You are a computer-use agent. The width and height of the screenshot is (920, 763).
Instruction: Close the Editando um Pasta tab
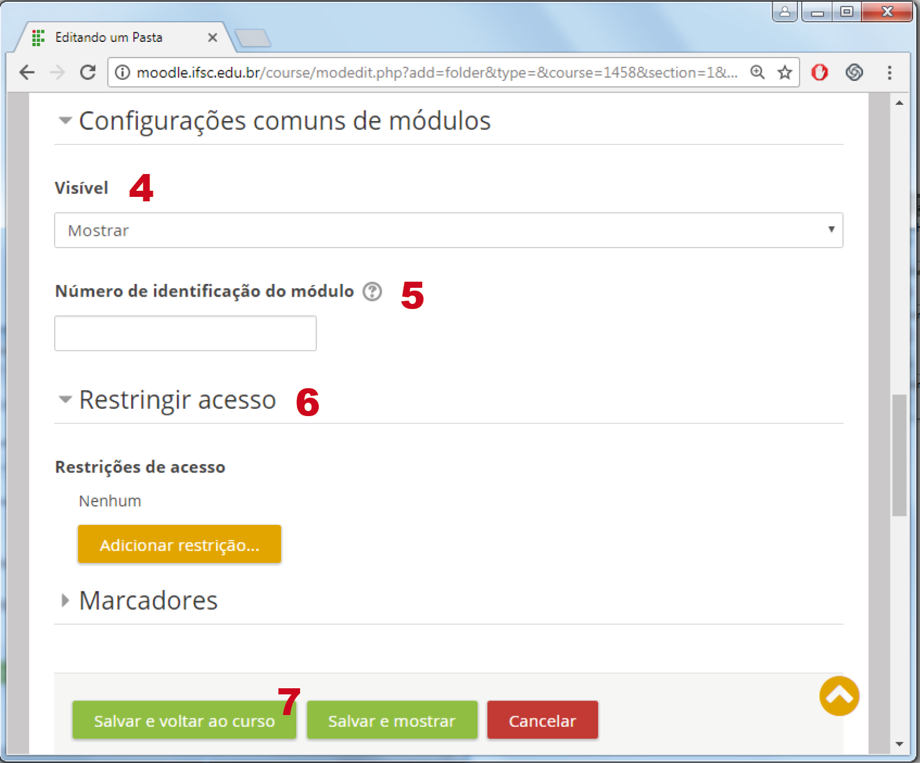(212, 37)
